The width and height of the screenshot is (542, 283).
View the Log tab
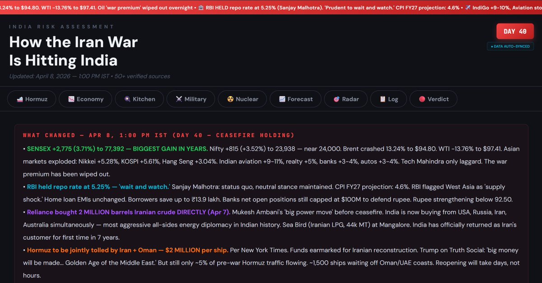388,99
